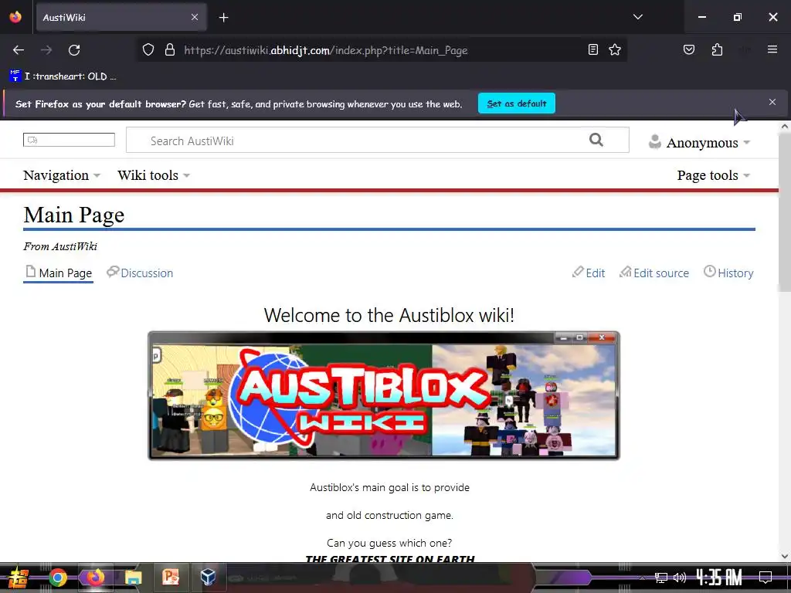Open VirtualBox cube icon in taskbar

click(208, 578)
